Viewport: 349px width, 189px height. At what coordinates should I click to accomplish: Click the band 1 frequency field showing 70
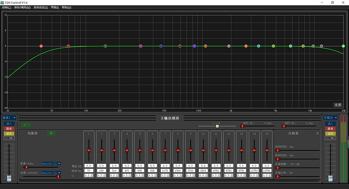(89, 171)
